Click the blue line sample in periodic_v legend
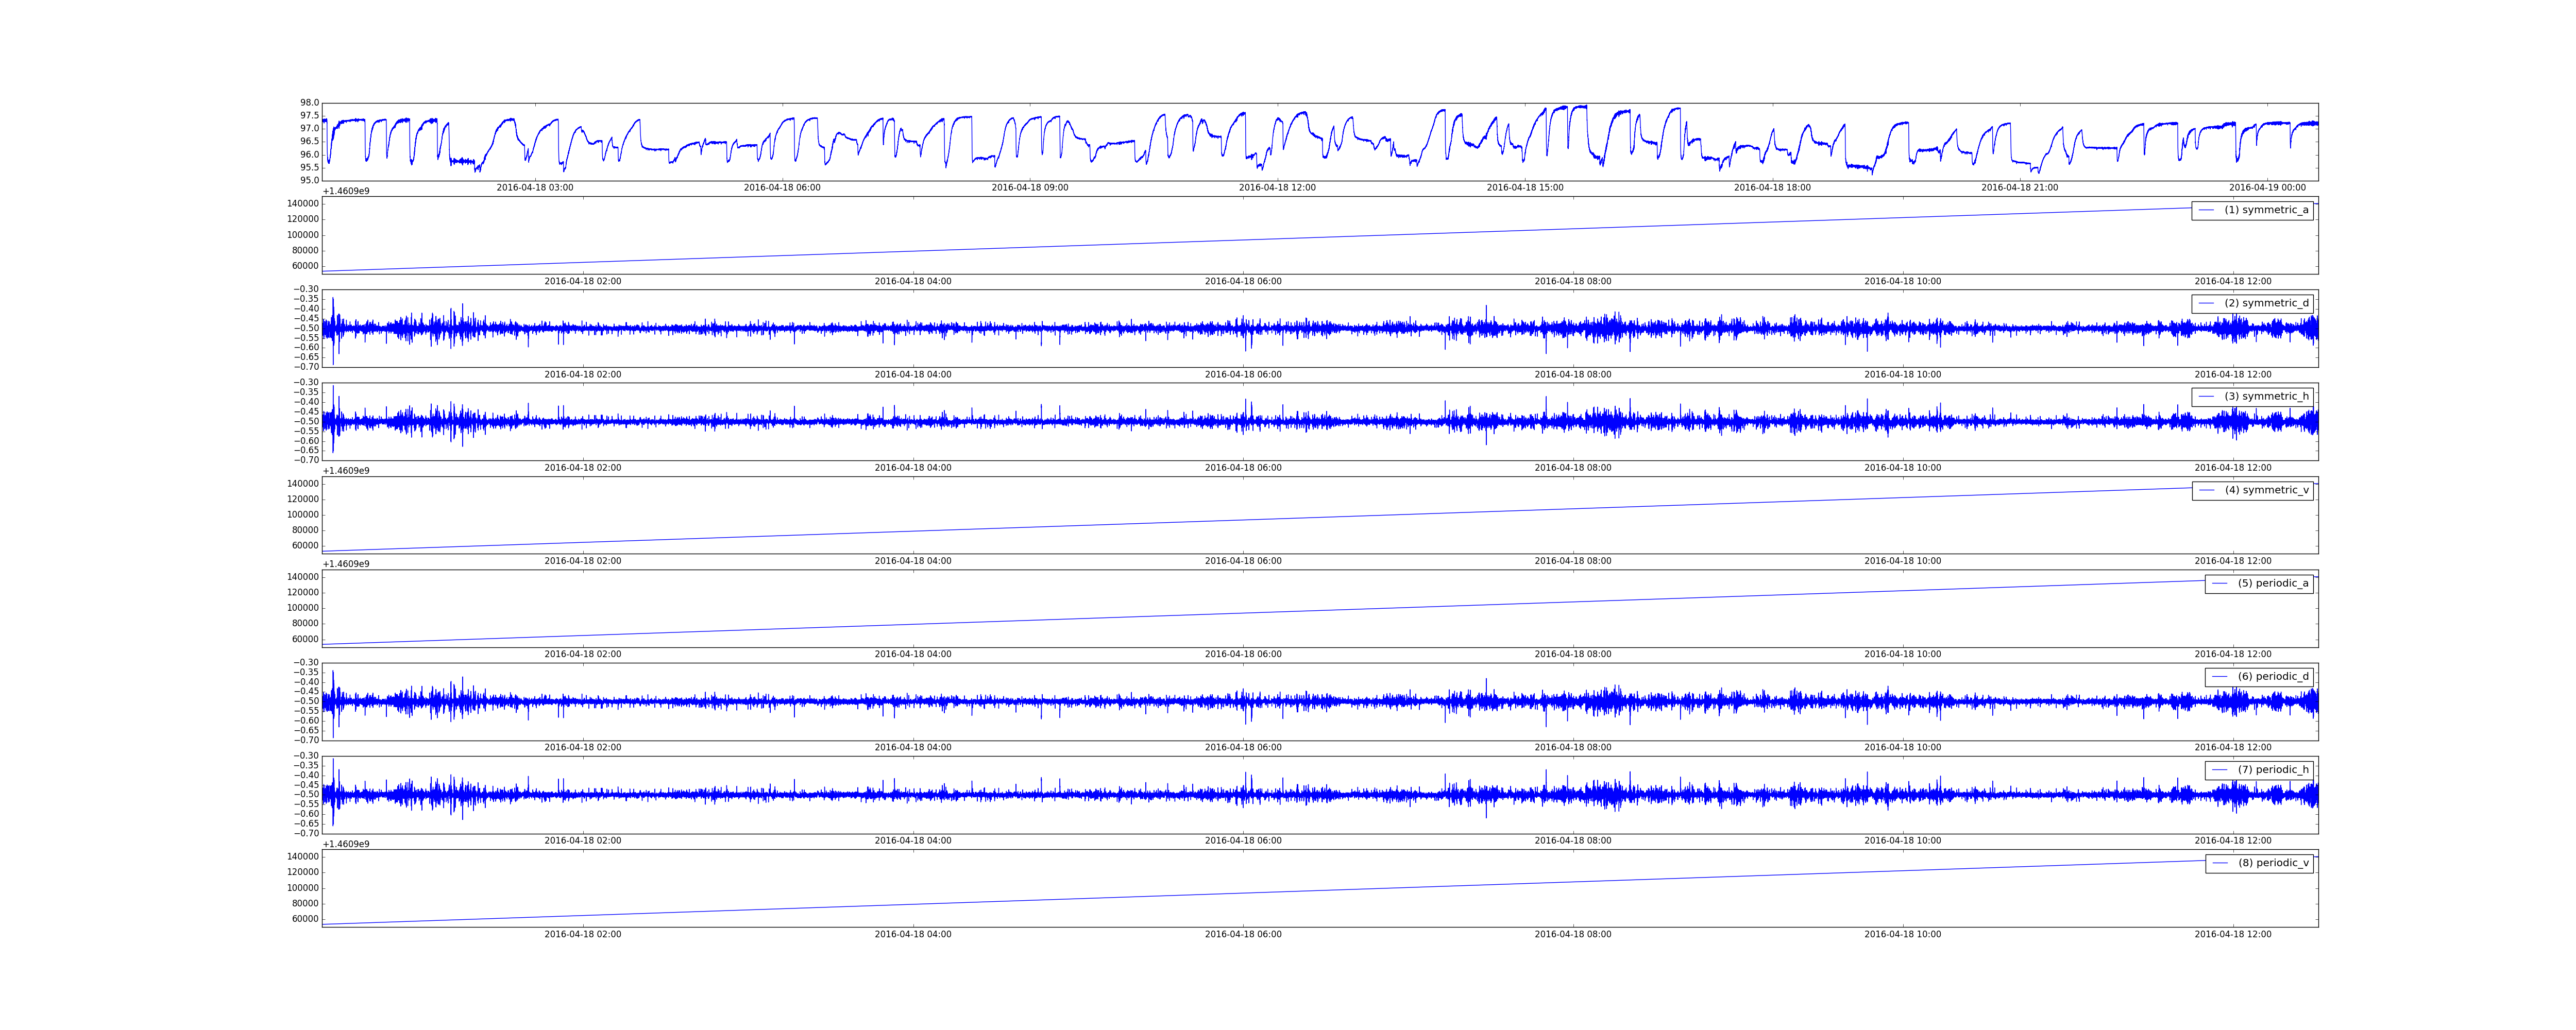2576x1030 pixels. [2220, 863]
